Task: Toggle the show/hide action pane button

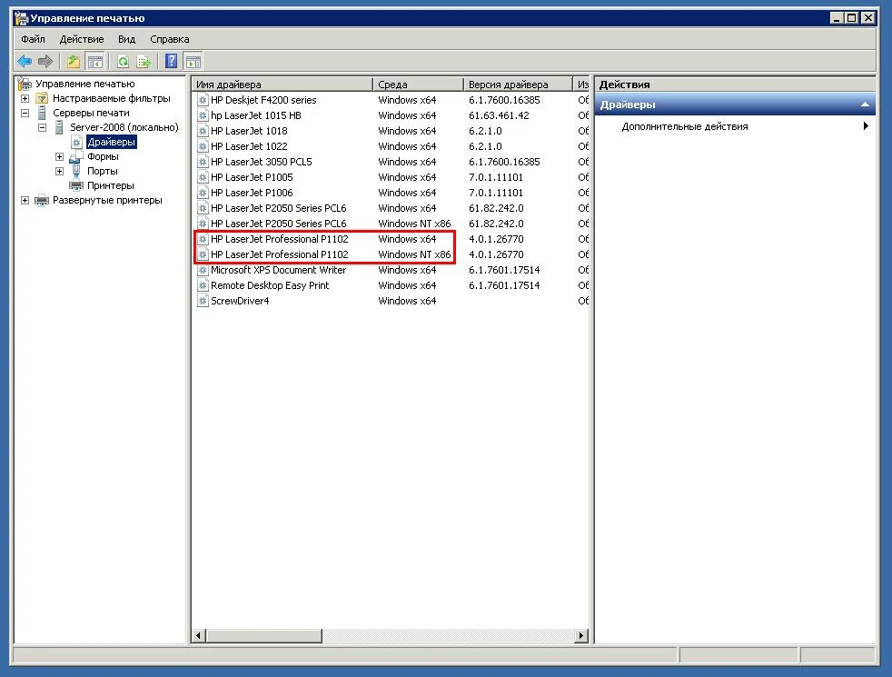Action: 193,61
